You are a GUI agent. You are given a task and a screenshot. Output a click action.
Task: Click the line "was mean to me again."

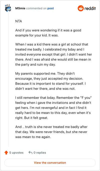click(33, 137)
